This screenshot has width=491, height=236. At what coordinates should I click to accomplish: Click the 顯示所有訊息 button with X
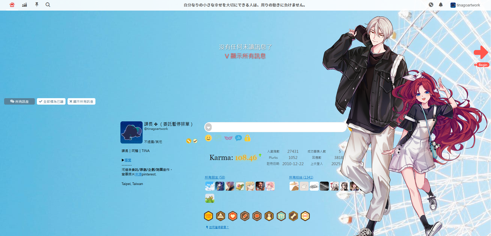pos(81,102)
